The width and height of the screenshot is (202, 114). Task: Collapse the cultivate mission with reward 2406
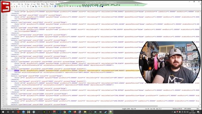coord(7,35)
